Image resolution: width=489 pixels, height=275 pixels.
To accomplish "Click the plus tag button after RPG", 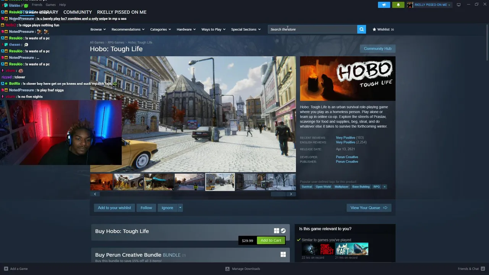I will [384, 187].
